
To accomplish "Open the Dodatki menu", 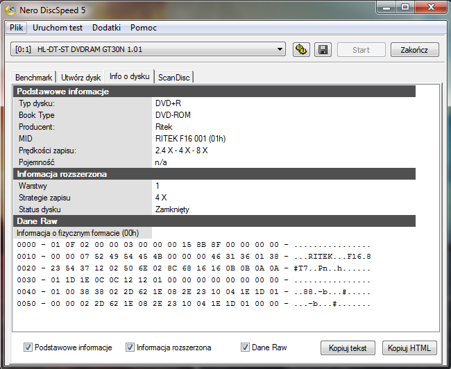I will pos(106,28).
